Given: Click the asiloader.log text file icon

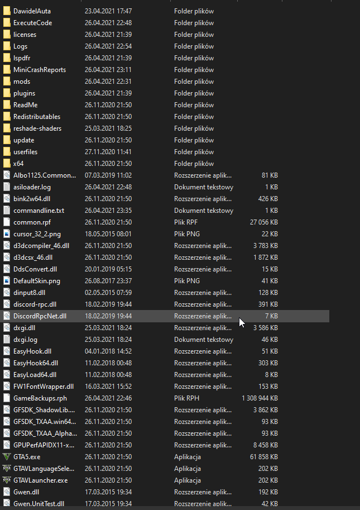Looking at the screenshot, I should [x=7, y=187].
